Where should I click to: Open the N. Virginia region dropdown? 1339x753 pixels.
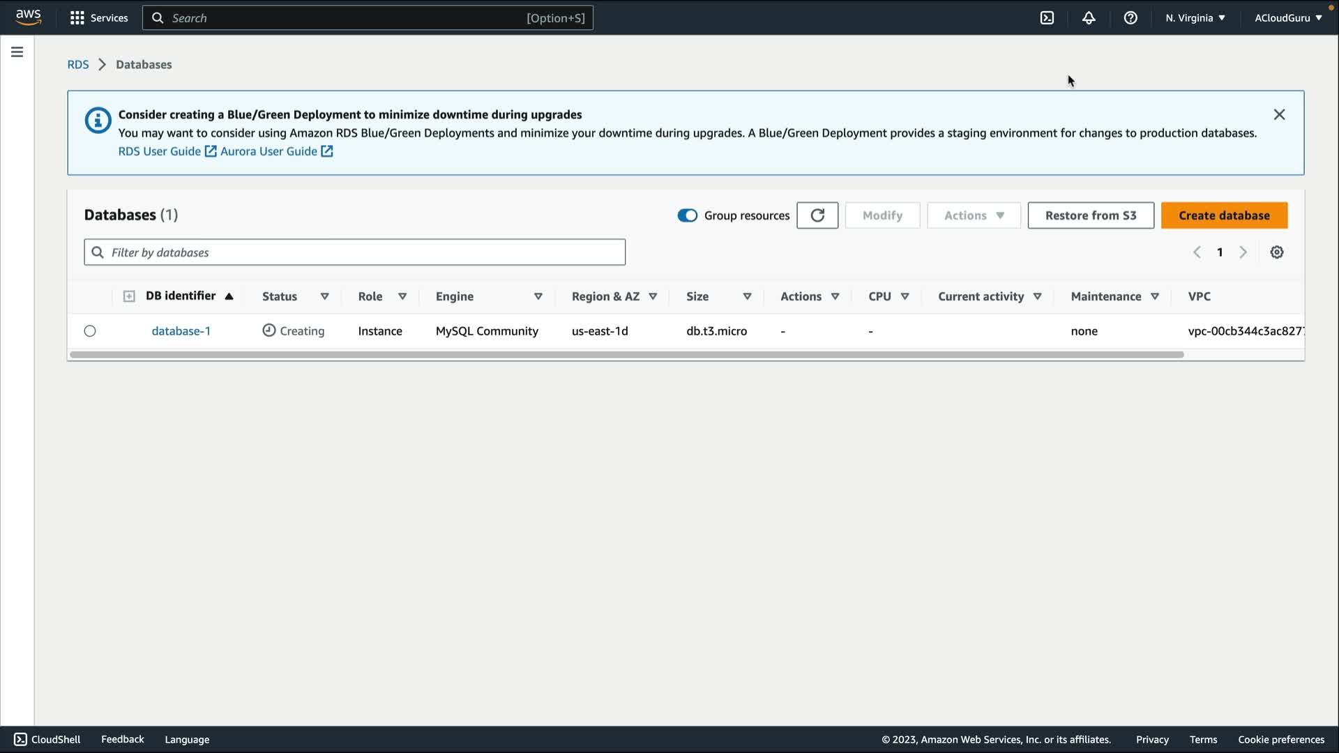pyautogui.click(x=1195, y=18)
